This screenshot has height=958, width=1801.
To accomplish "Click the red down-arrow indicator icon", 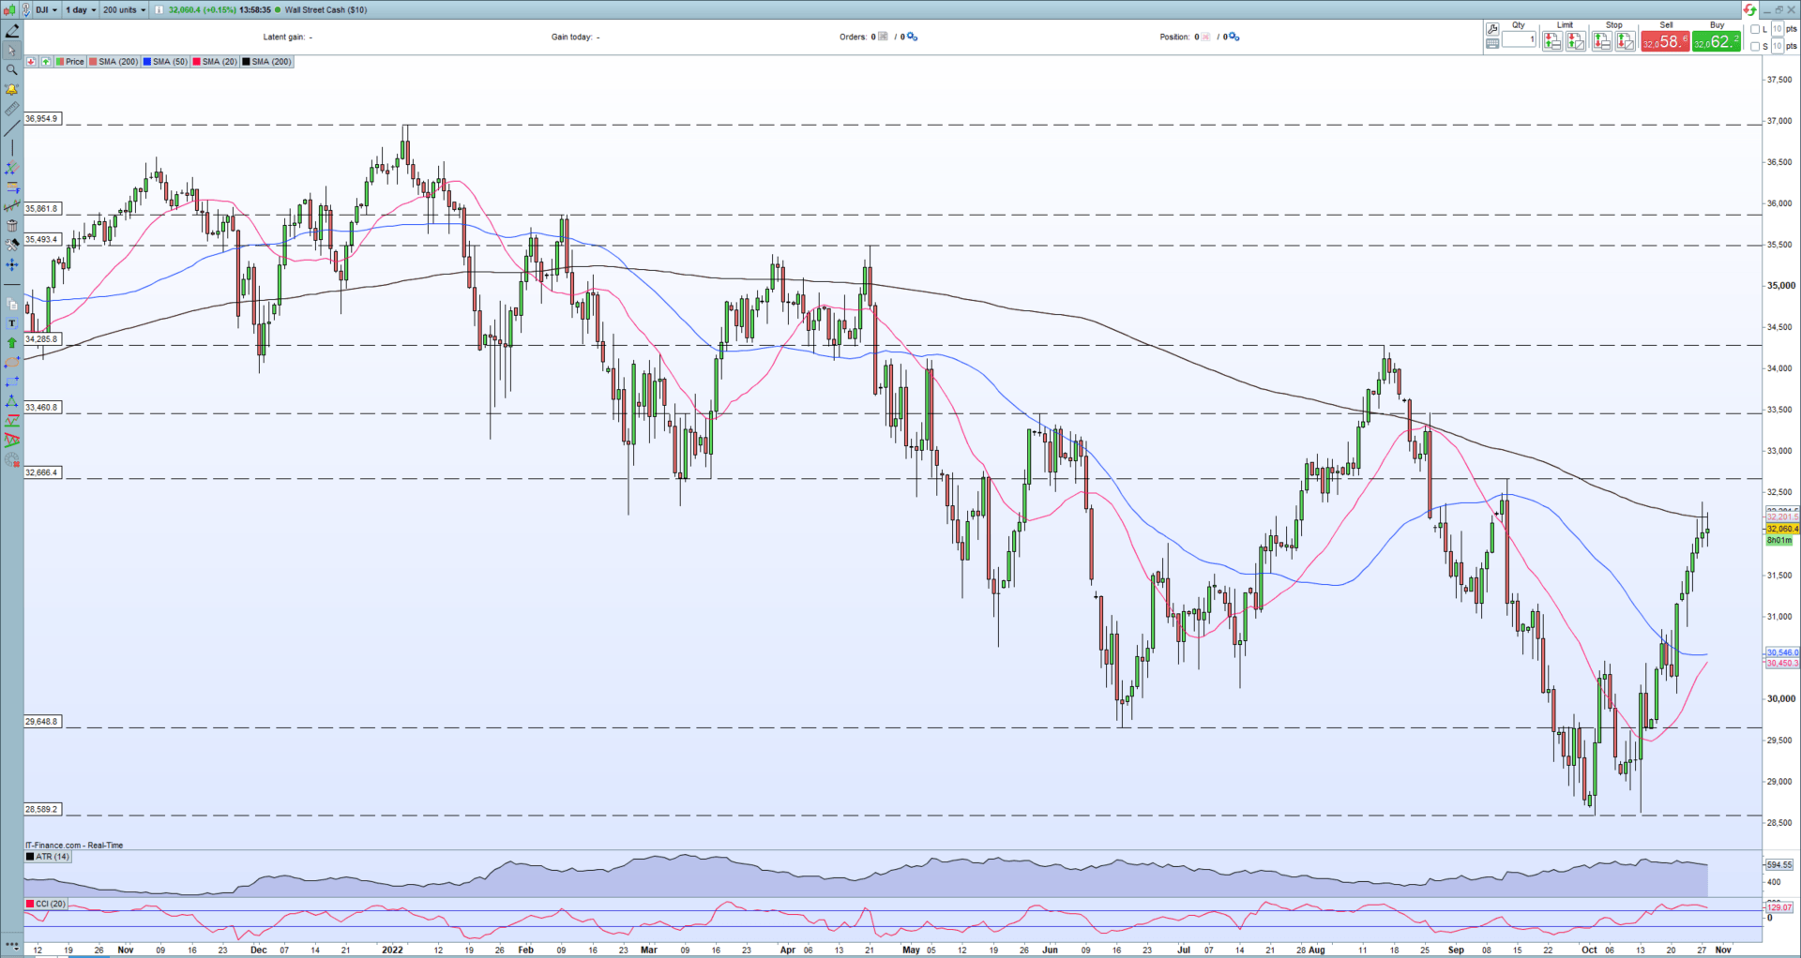I will (x=31, y=62).
